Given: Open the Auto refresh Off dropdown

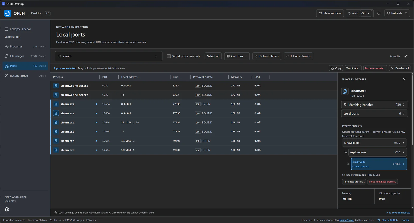Looking at the screenshot, I should click(x=366, y=13).
